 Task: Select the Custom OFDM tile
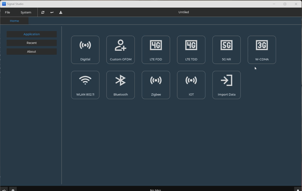click(x=120, y=50)
